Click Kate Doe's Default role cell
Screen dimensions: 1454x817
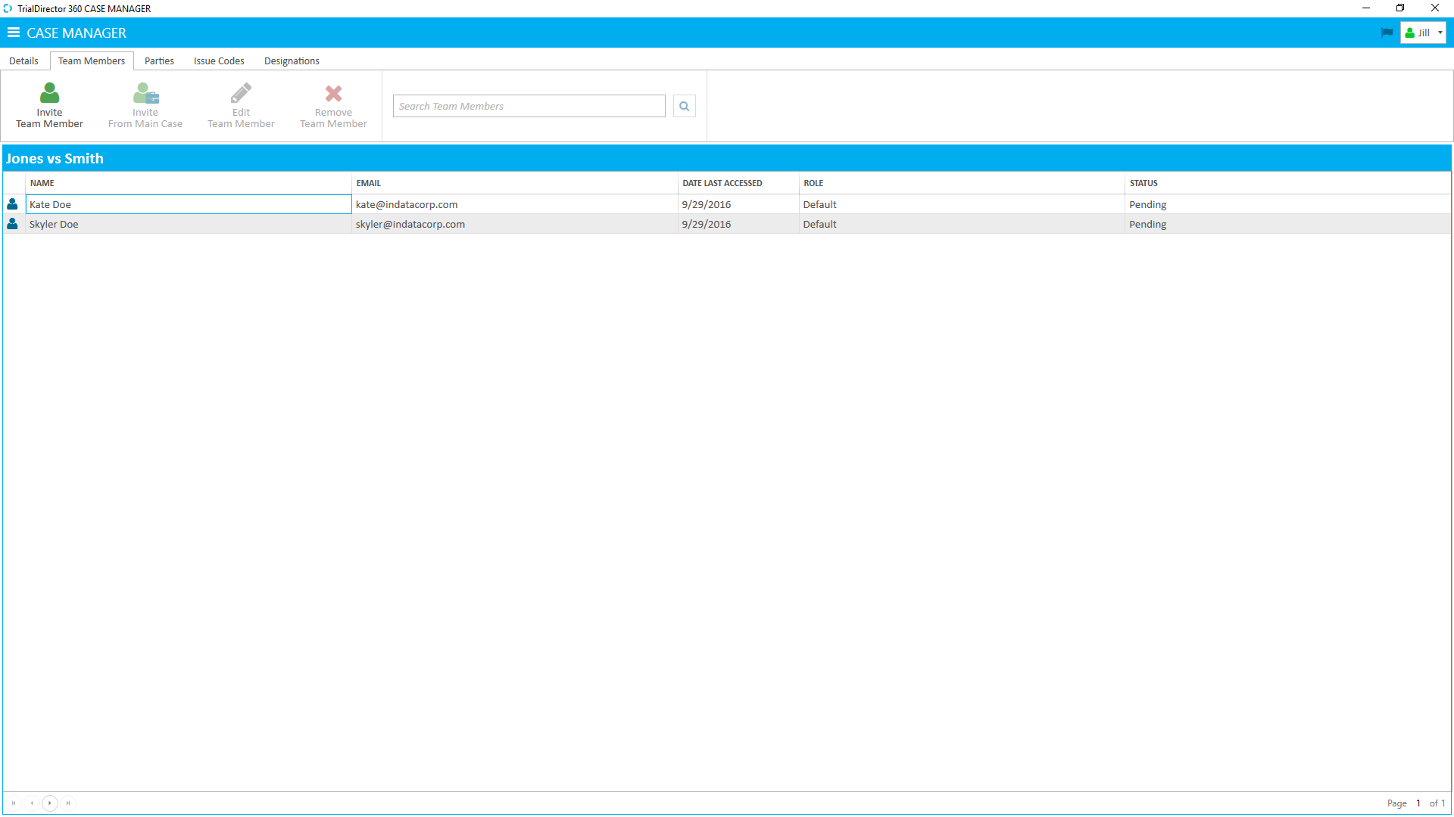[962, 204]
